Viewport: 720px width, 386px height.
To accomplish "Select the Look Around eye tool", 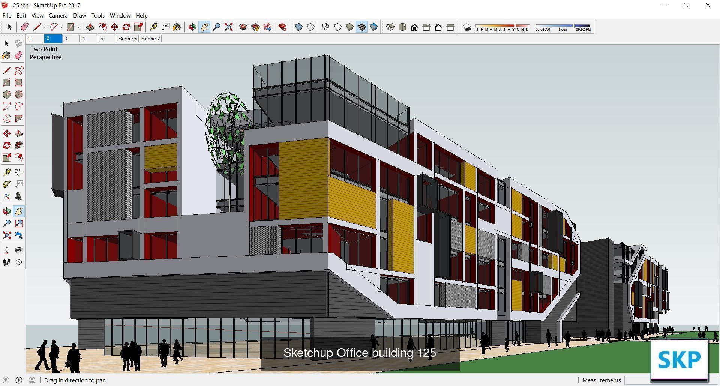I will [19, 250].
